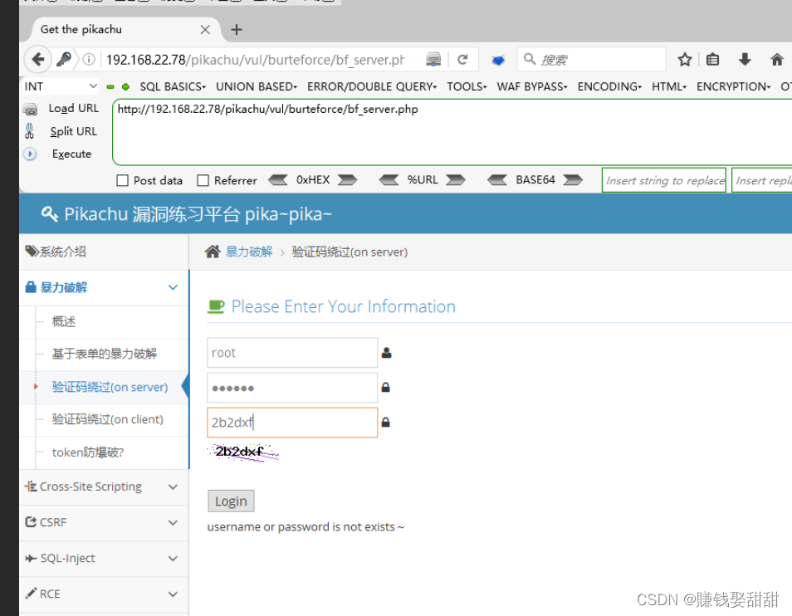Close the Get the pikachu tab
Screen dimensions: 792x616
coord(205,30)
